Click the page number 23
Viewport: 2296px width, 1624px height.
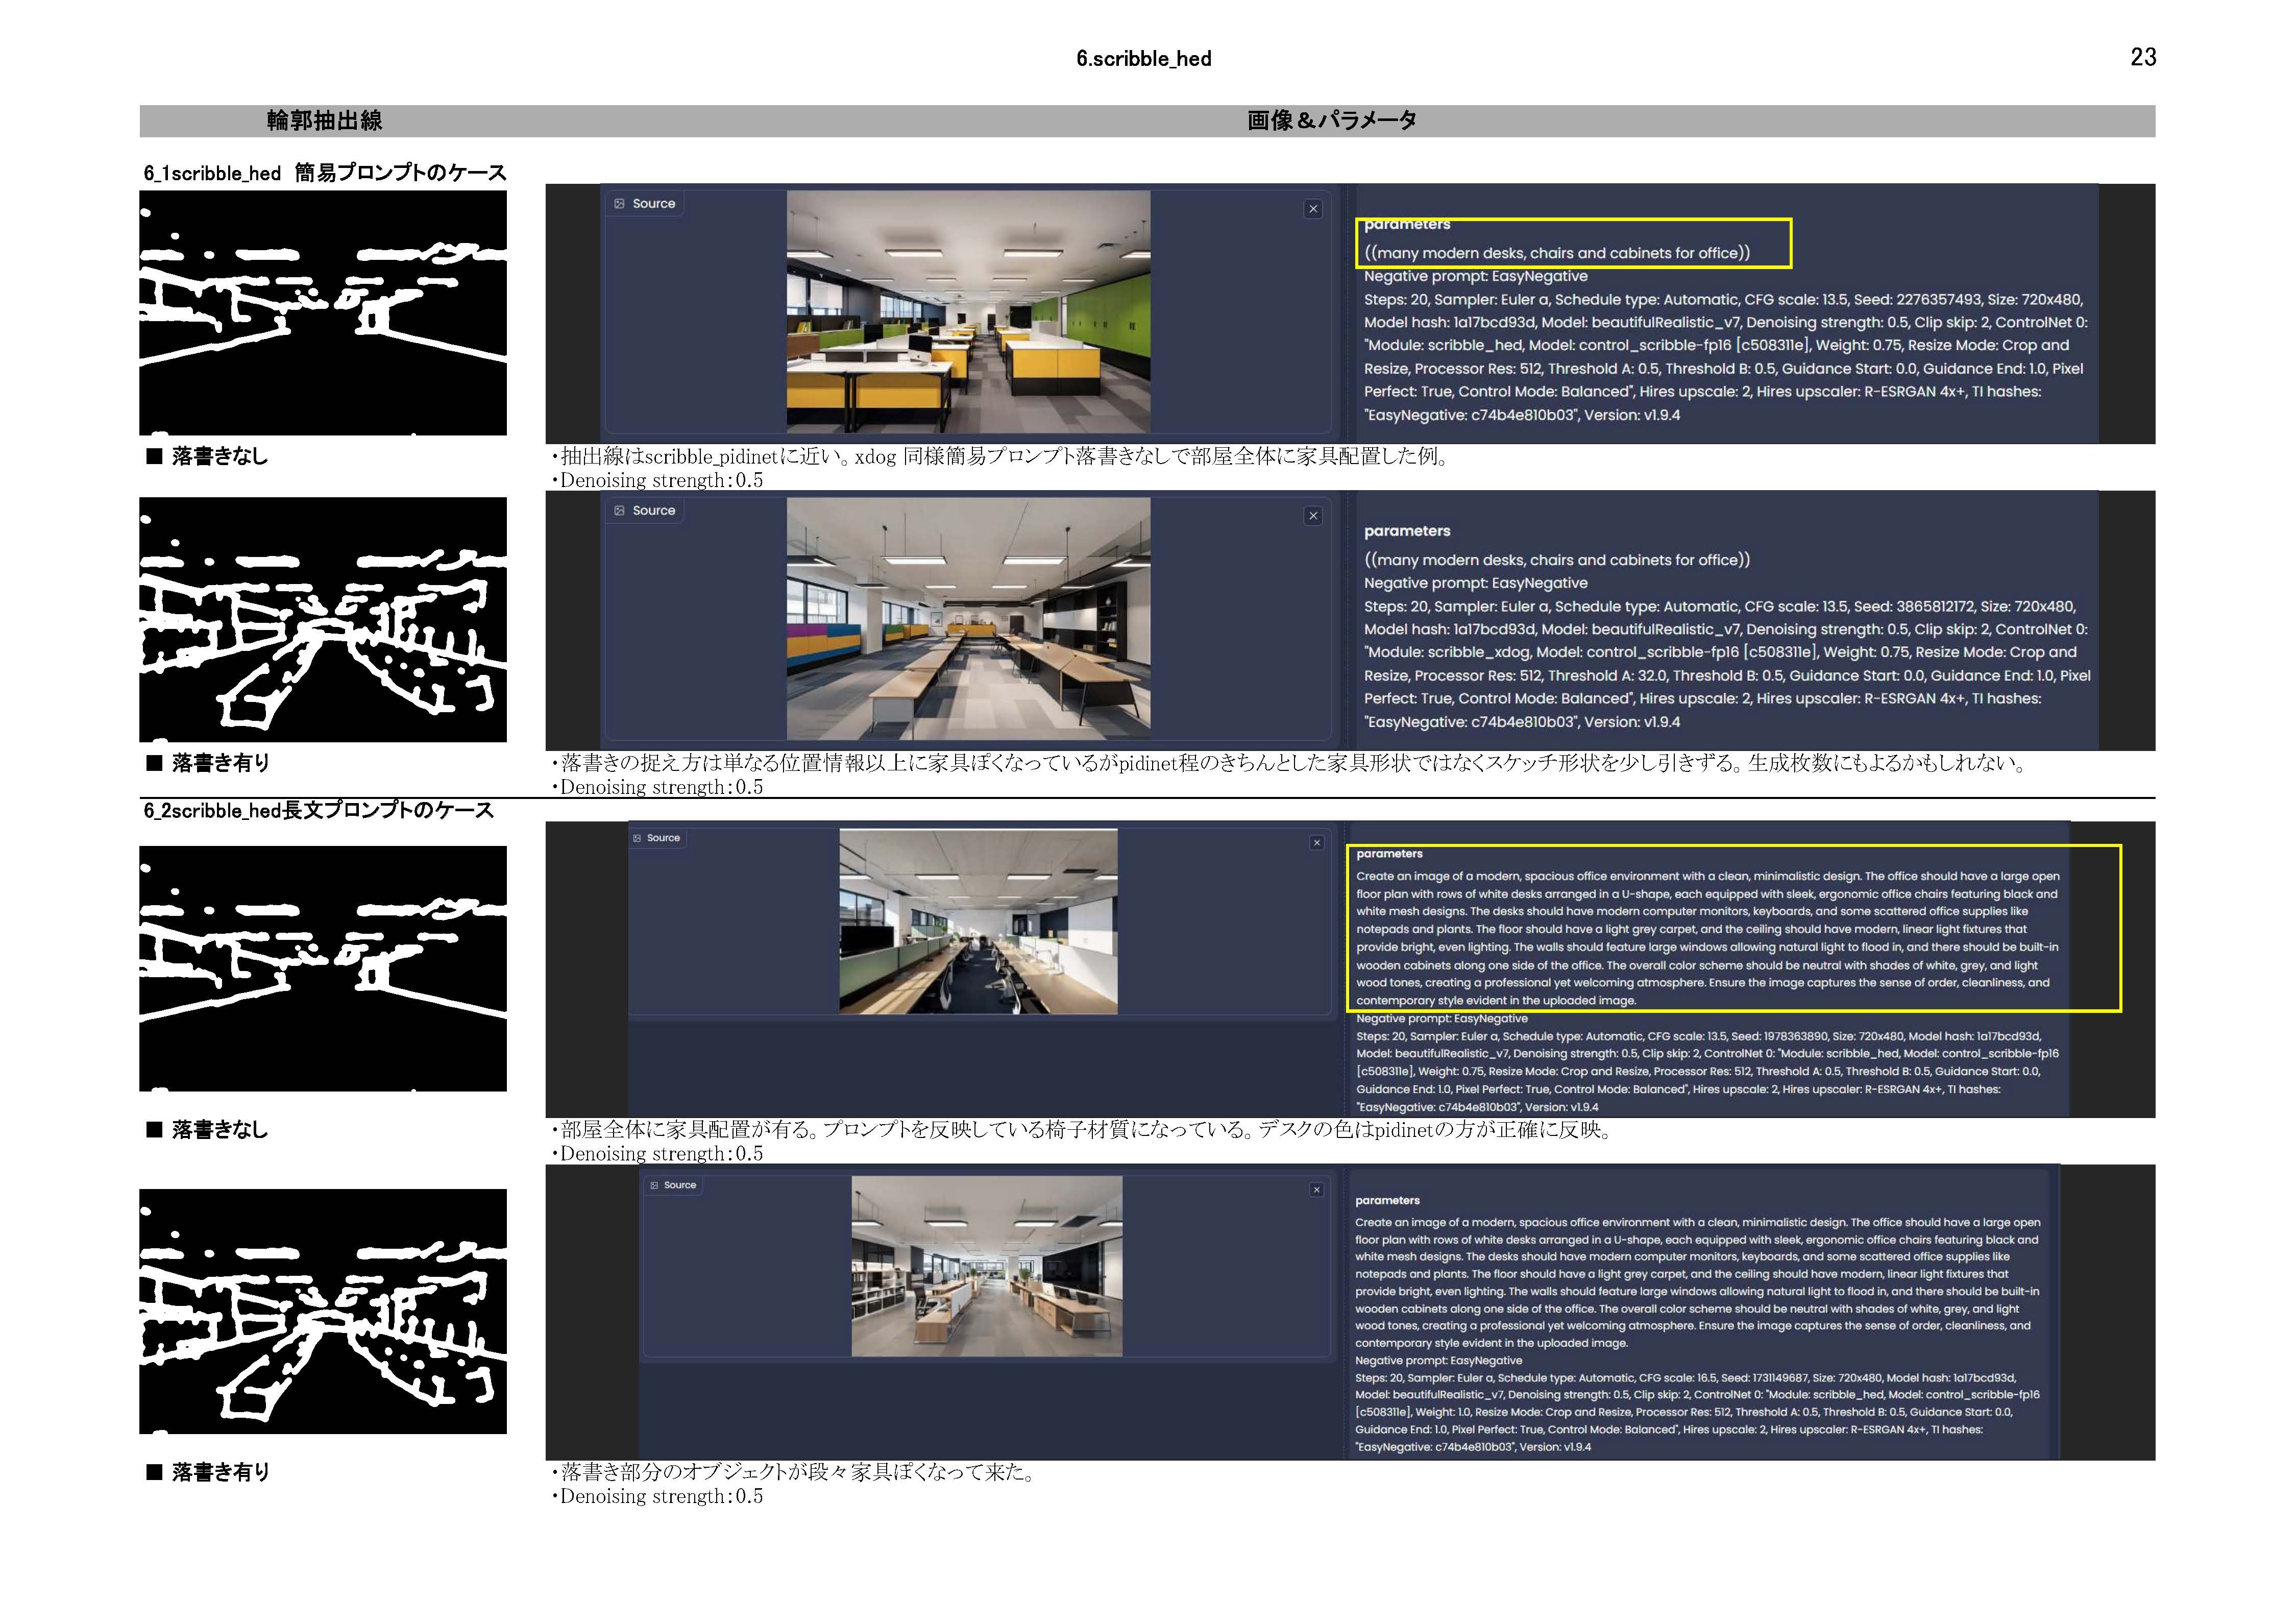pos(2142,57)
